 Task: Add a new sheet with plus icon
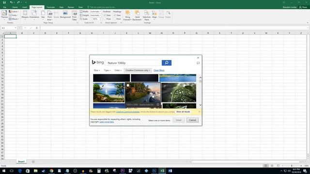click(33, 161)
